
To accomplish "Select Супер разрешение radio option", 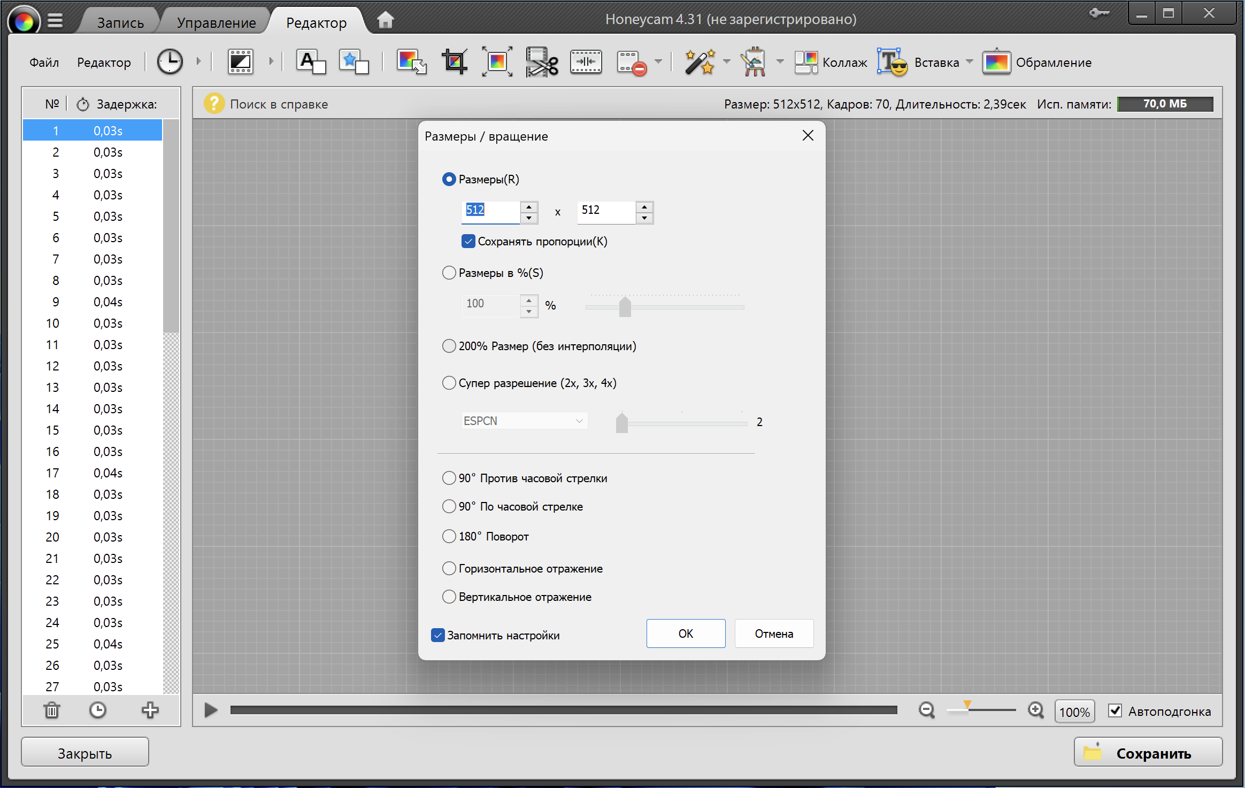I will tap(449, 383).
